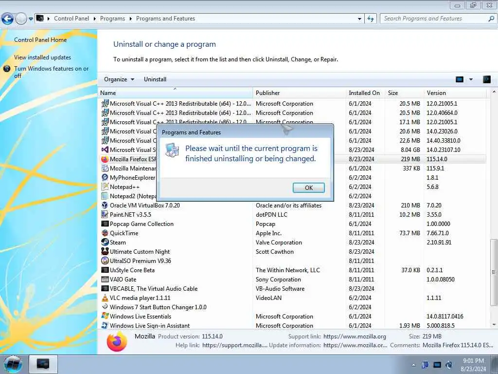The height and width of the screenshot is (374, 498).
Task: Select the VBCABLE Virtual Audio Cable icon
Action: pyautogui.click(x=105, y=288)
